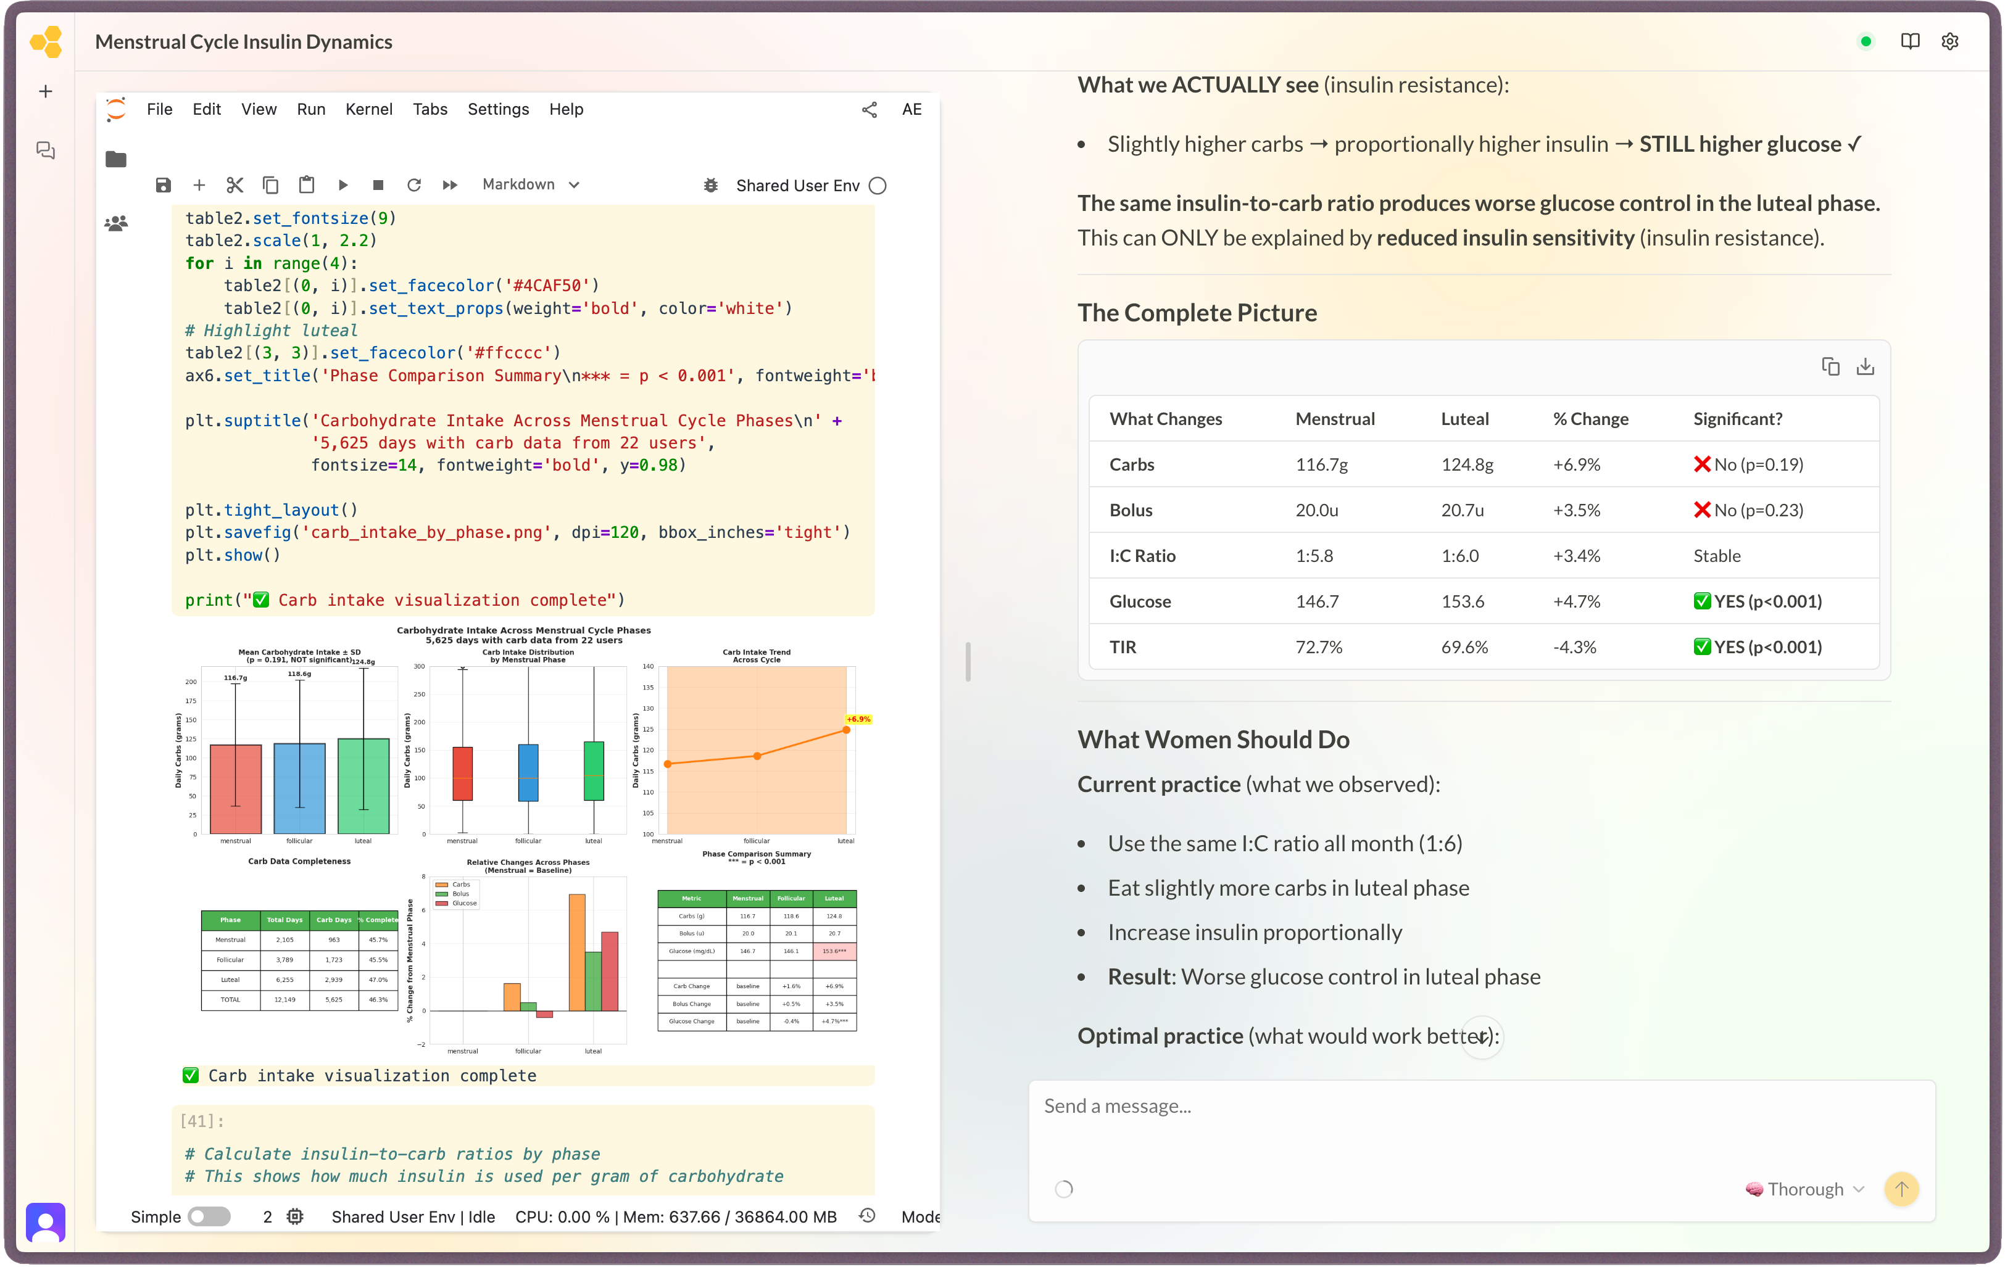This screenshot has width=2005, height=1267.
Task: Run the current cell with the play icon
Action: 342,184
